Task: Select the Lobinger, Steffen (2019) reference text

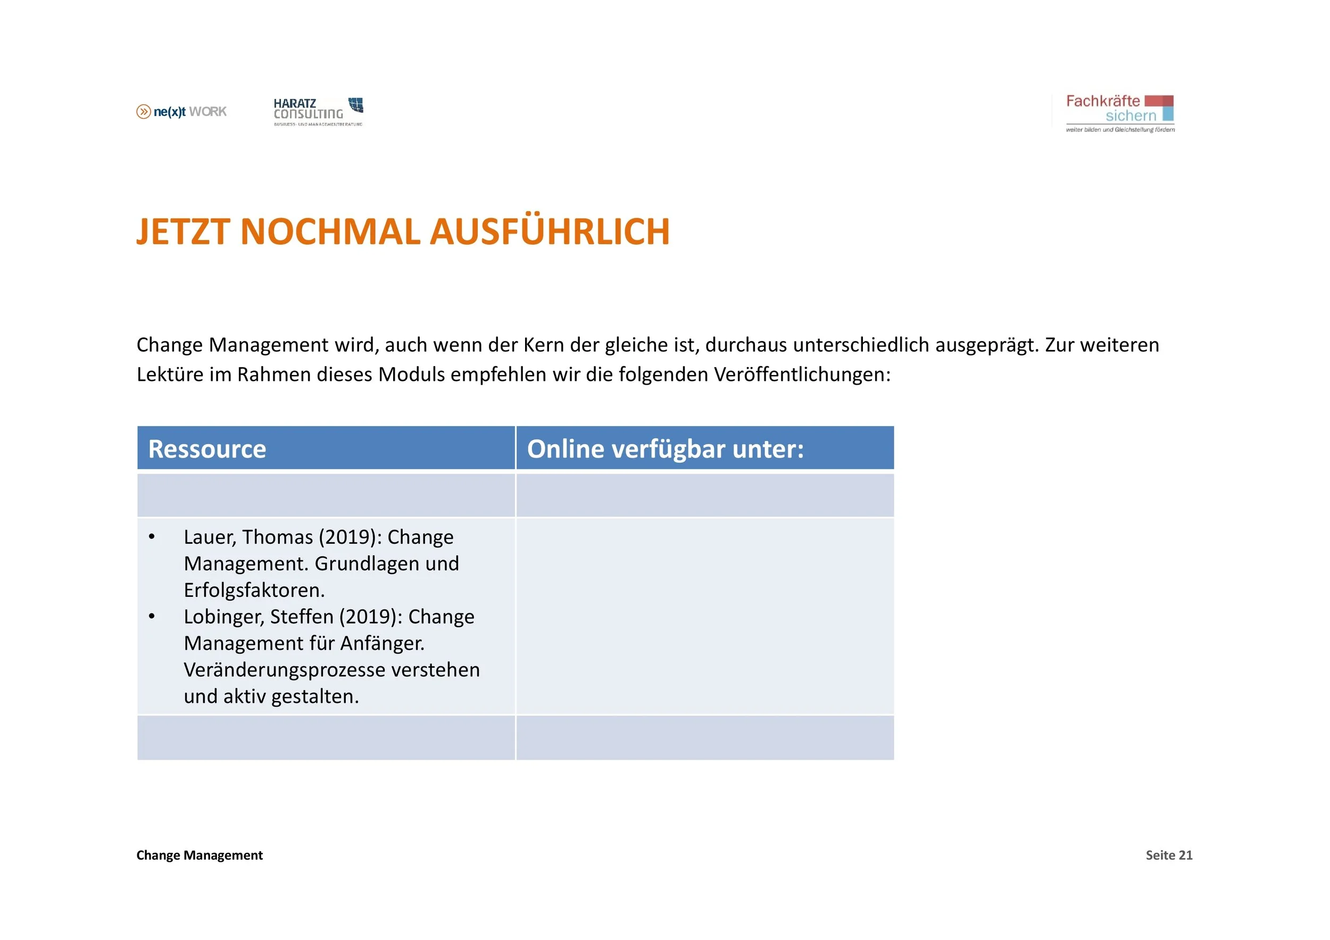Action: click(x=331, y=656)
